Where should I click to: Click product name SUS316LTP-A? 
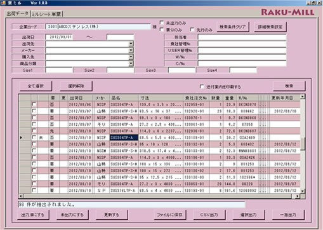[x=124, y=191]
